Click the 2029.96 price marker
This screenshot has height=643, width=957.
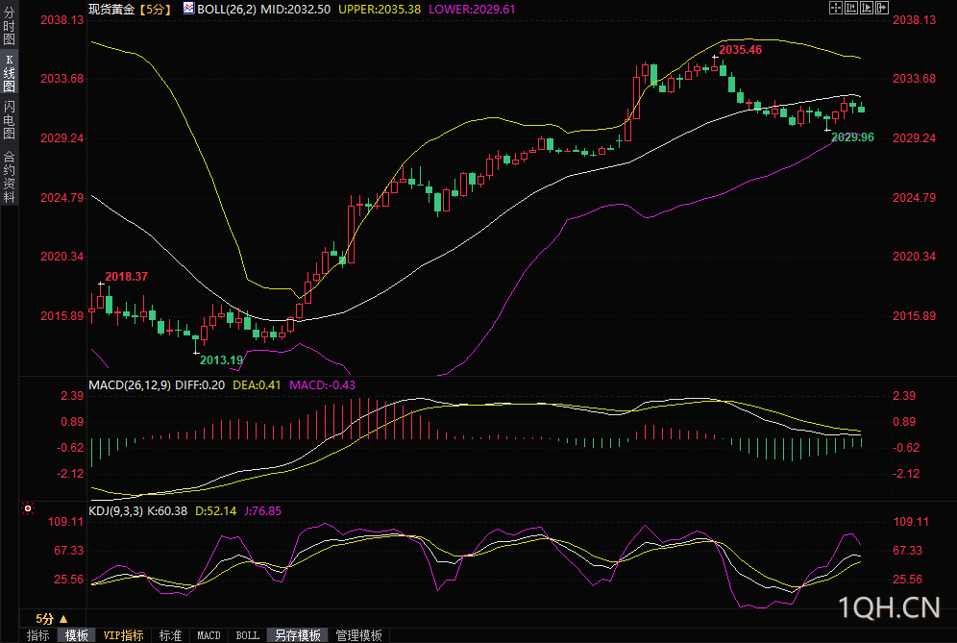[x=852, y=137]
